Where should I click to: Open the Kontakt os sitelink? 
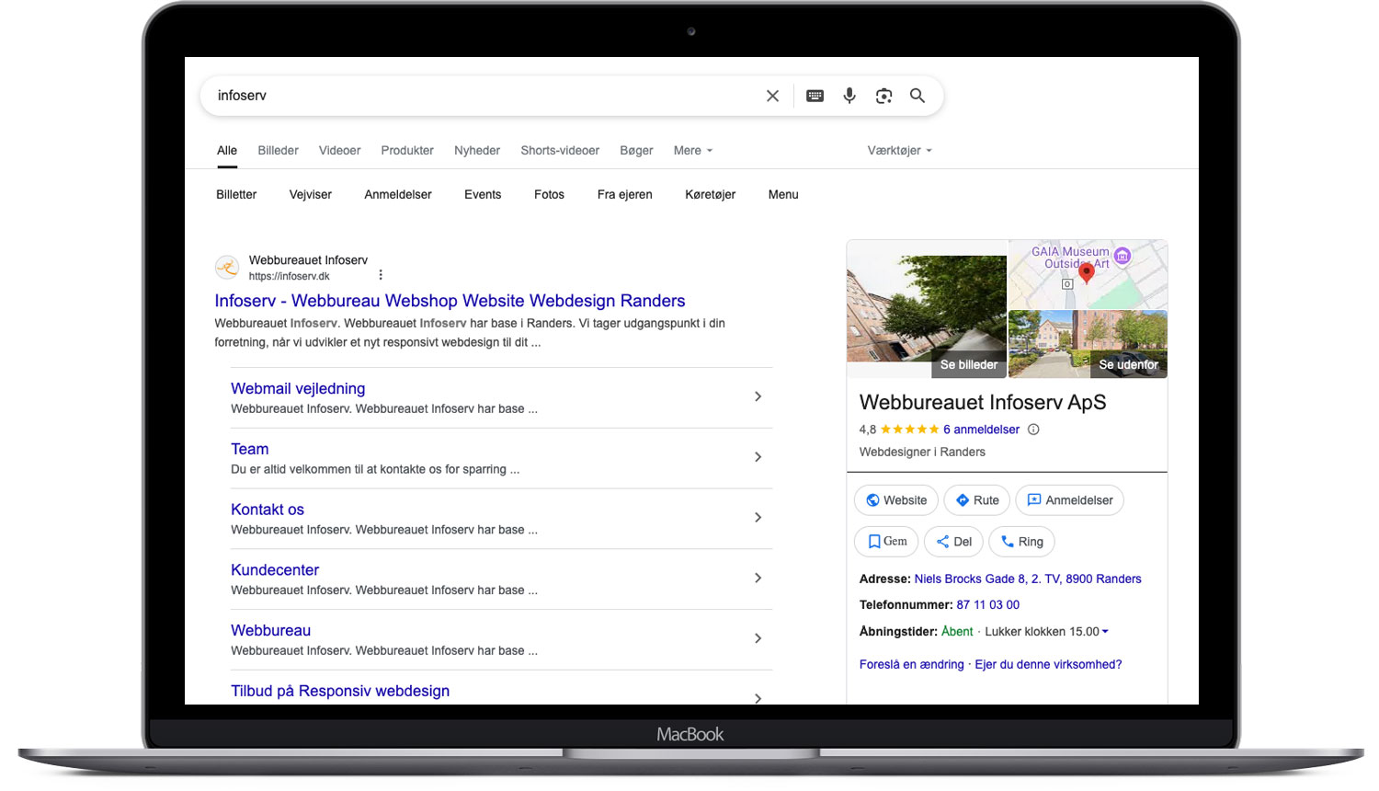267,510
